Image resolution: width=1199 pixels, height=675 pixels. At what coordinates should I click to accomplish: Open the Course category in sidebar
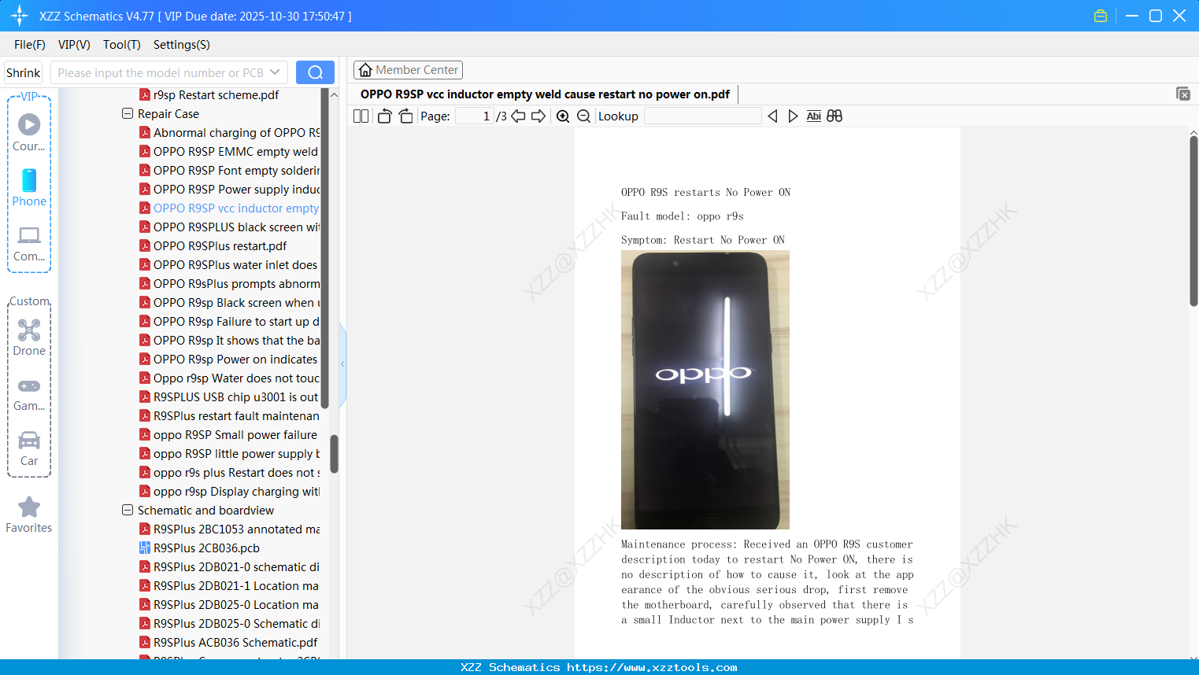(x=29, y=132)
